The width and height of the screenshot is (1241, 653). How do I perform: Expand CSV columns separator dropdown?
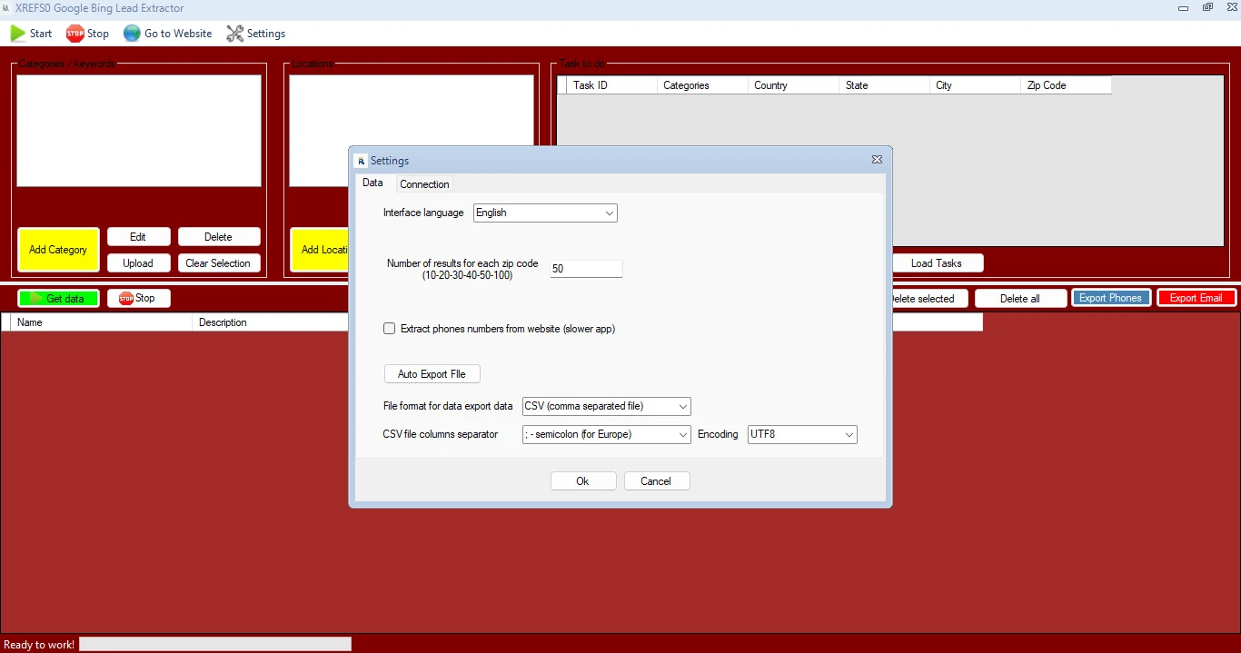point(606,434)
